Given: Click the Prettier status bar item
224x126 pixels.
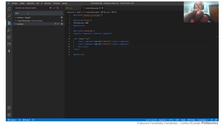Looking at the screenshot, I should click(191, 120).
